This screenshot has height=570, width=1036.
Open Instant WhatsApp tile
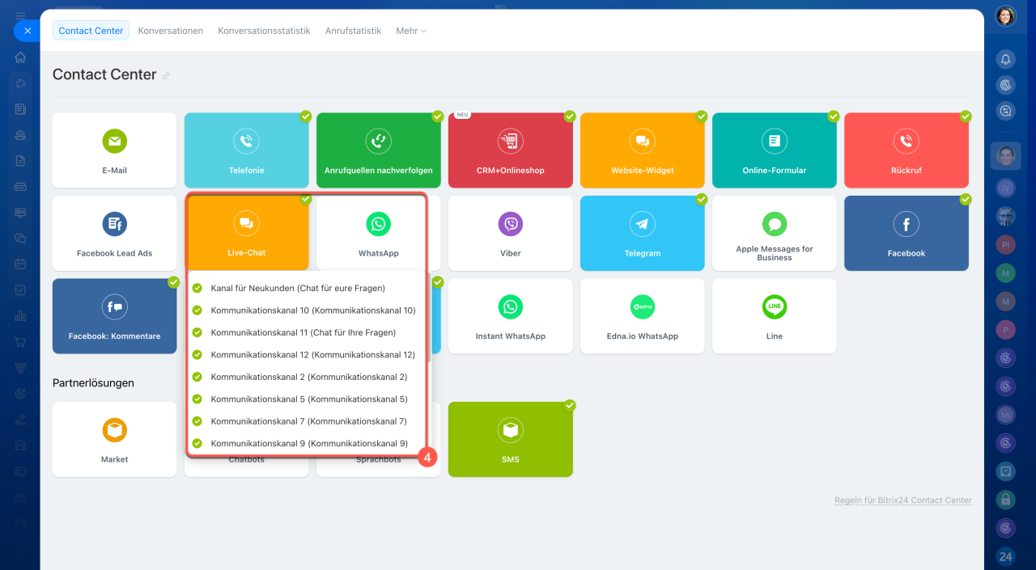click(x=510, y=316)
